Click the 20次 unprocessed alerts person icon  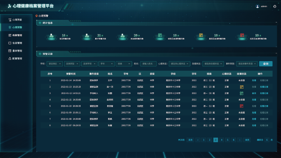tap(122, 37)
